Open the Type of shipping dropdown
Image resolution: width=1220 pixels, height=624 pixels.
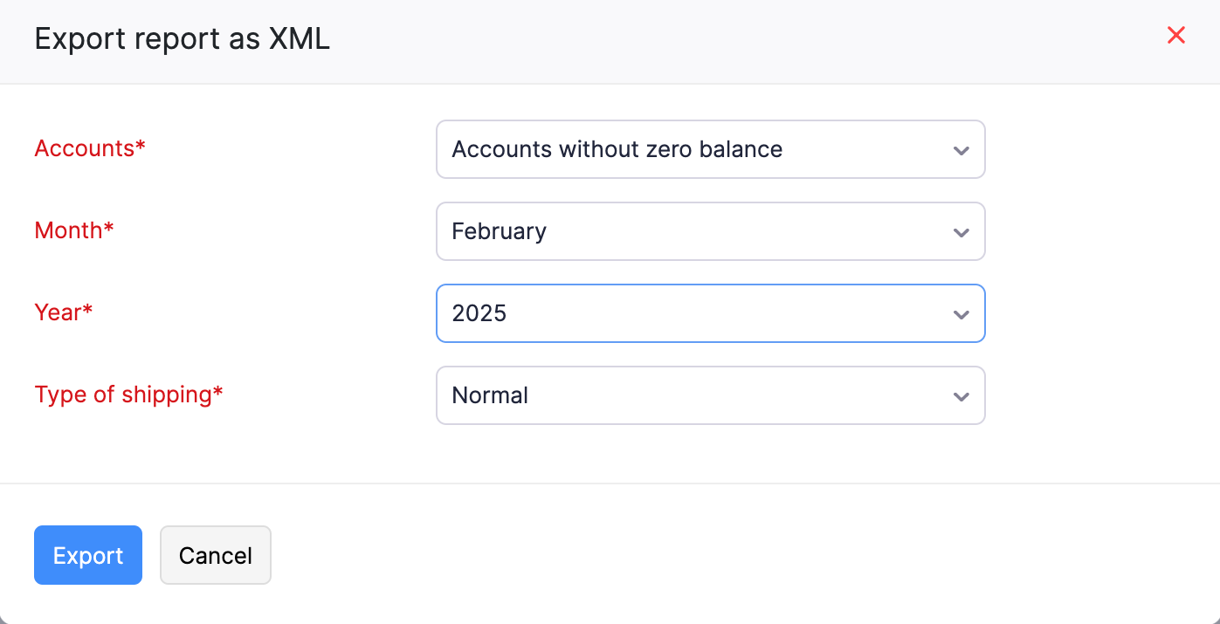pyautogui.click(x=710, y=395)
